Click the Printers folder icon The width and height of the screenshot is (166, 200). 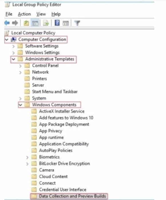[x=27, y=78]
